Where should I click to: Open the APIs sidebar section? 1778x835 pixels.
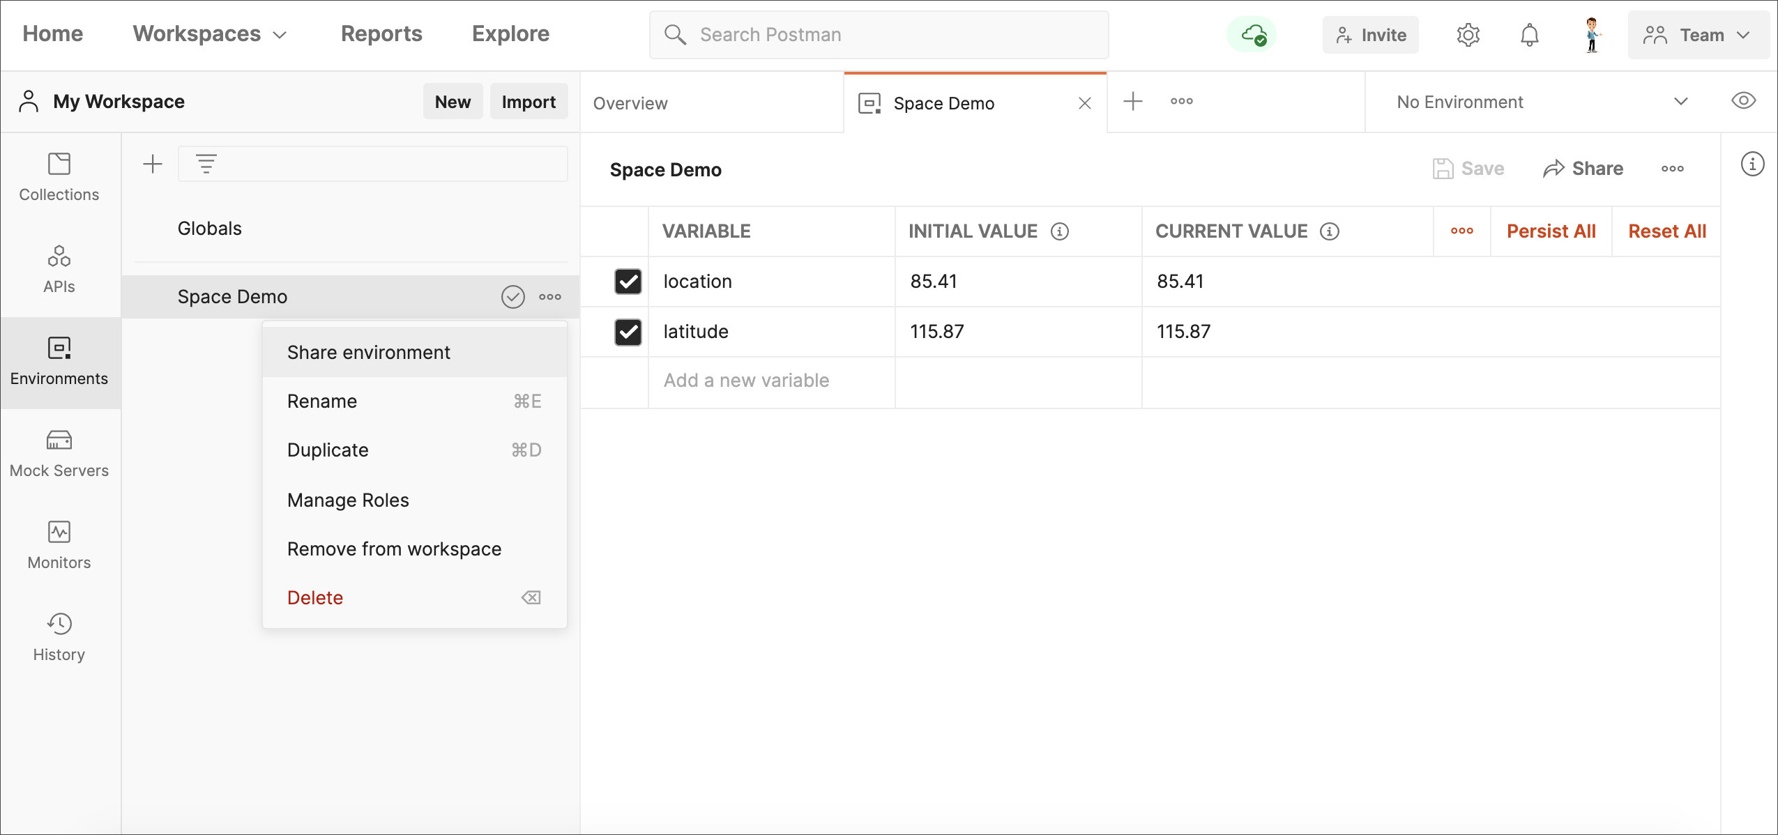pyautogui.click(x=59, y=270)
